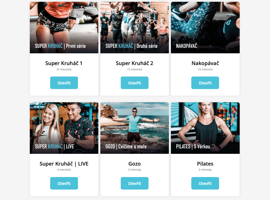Select the První série cover image
Viewport: 270px width, 200px height.
coord(64,28)
